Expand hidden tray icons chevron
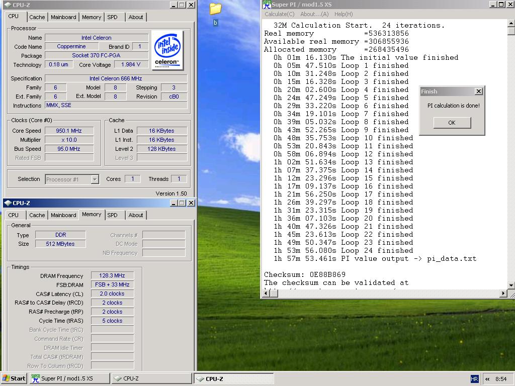This screenshot has height=386, width=515. [x=487, y=379]
